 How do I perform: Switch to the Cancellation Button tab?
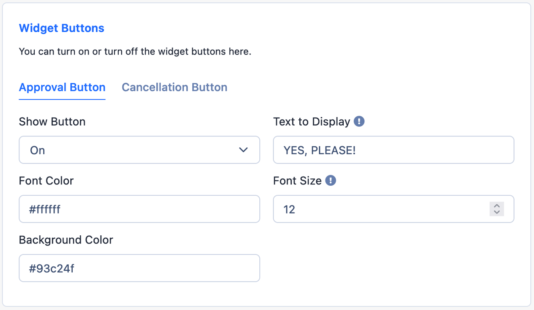coord(174,88)
